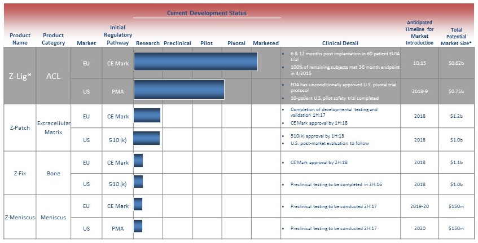Click the Z-Lig product name cell

tap(20, 76)
